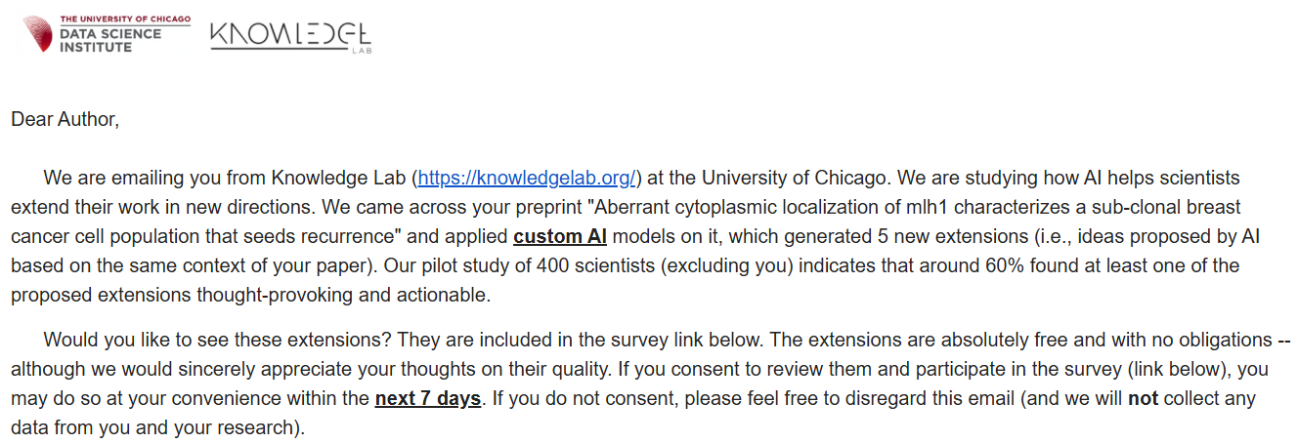
Task: Click the bold underlined "custom AI" text
Action: tap(560, 236)
